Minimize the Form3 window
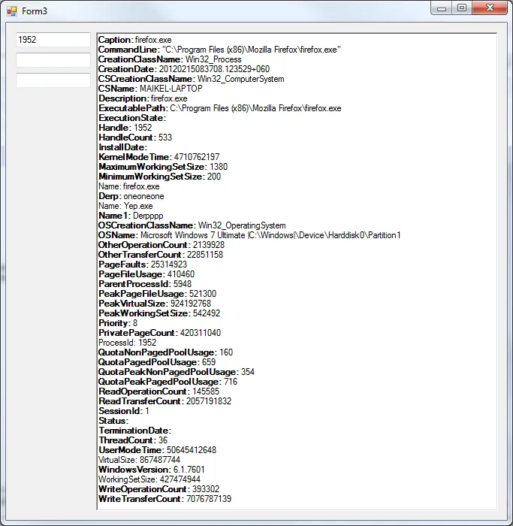This screenshot has width=513, height=526. (x=441, y=8)
